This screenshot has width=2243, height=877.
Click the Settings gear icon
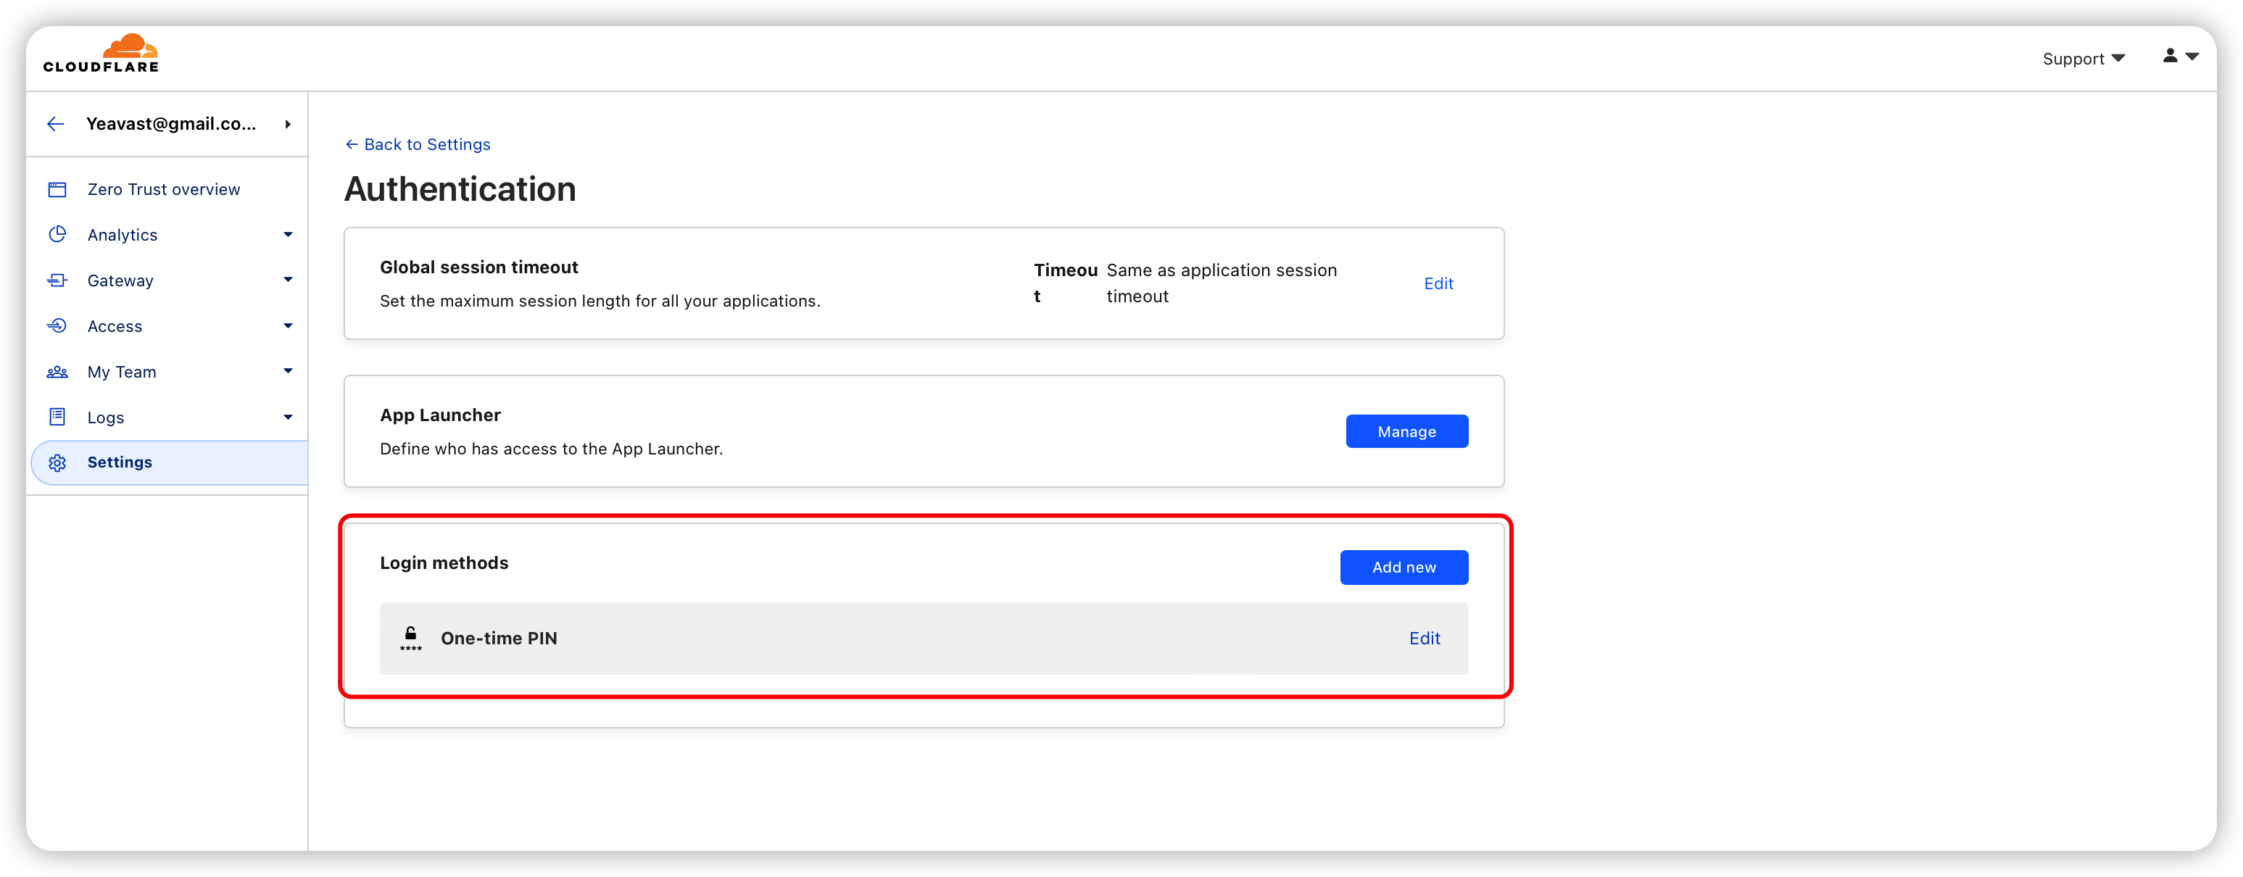click(x=57, y=462)
